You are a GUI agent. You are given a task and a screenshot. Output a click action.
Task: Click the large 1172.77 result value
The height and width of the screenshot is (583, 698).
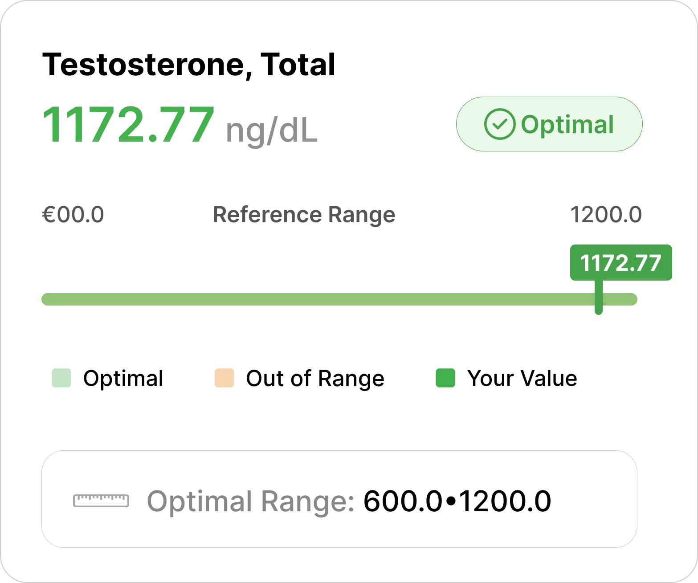click(x=128, y=125)
